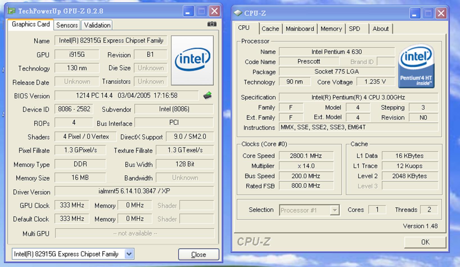Click the GPU Clock value 333 MHz
Viewport: 460px width, 267px height.
(72, 205)
